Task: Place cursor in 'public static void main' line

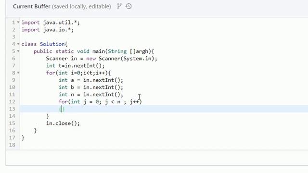Action: tap(94, 51)
